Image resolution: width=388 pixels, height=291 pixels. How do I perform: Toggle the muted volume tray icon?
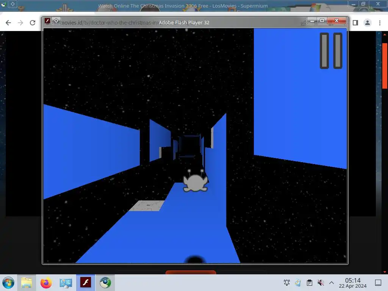[x=321, y=283]
